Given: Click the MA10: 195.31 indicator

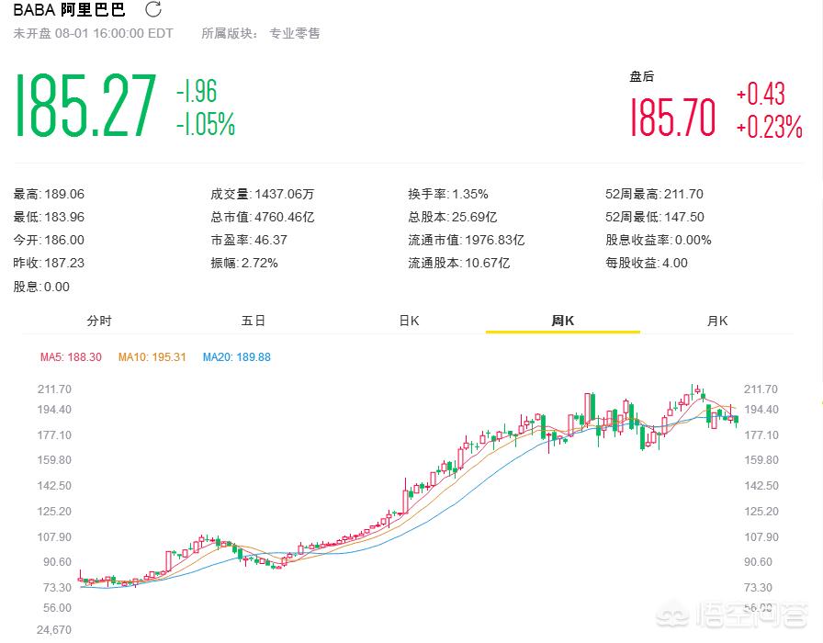Looking at the screenshot, I should point(152,357).
